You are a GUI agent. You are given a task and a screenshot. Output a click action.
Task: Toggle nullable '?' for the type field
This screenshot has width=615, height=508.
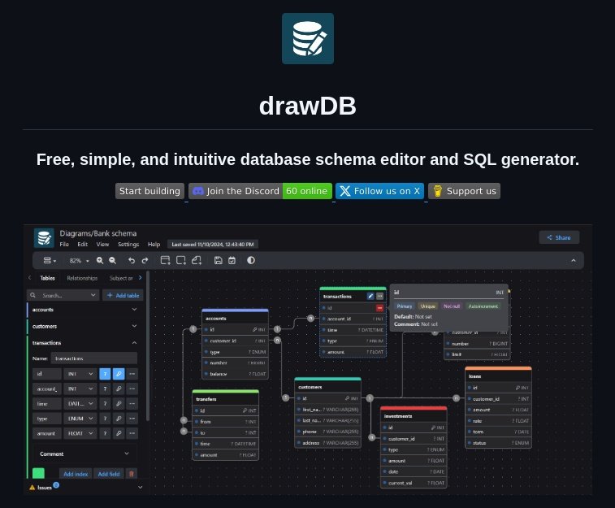[x=105, y=419]
